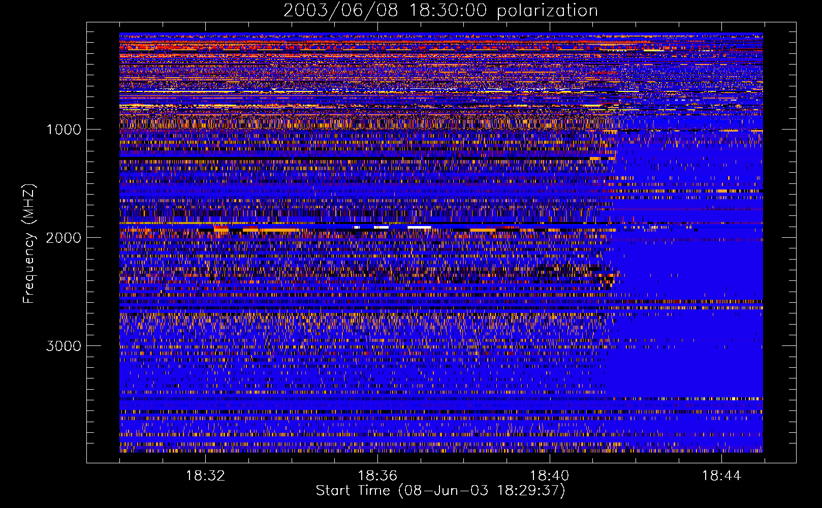Click the "Start Time (08-Jun-03 18:29:37)" label
This screenshot has height=508, width=822.
coord(440,491)
